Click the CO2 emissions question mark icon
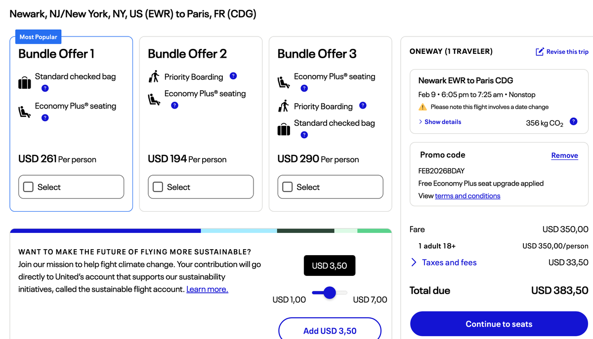Image resolution: width=593 pixels, height=339 pixels. coord(574,121)
